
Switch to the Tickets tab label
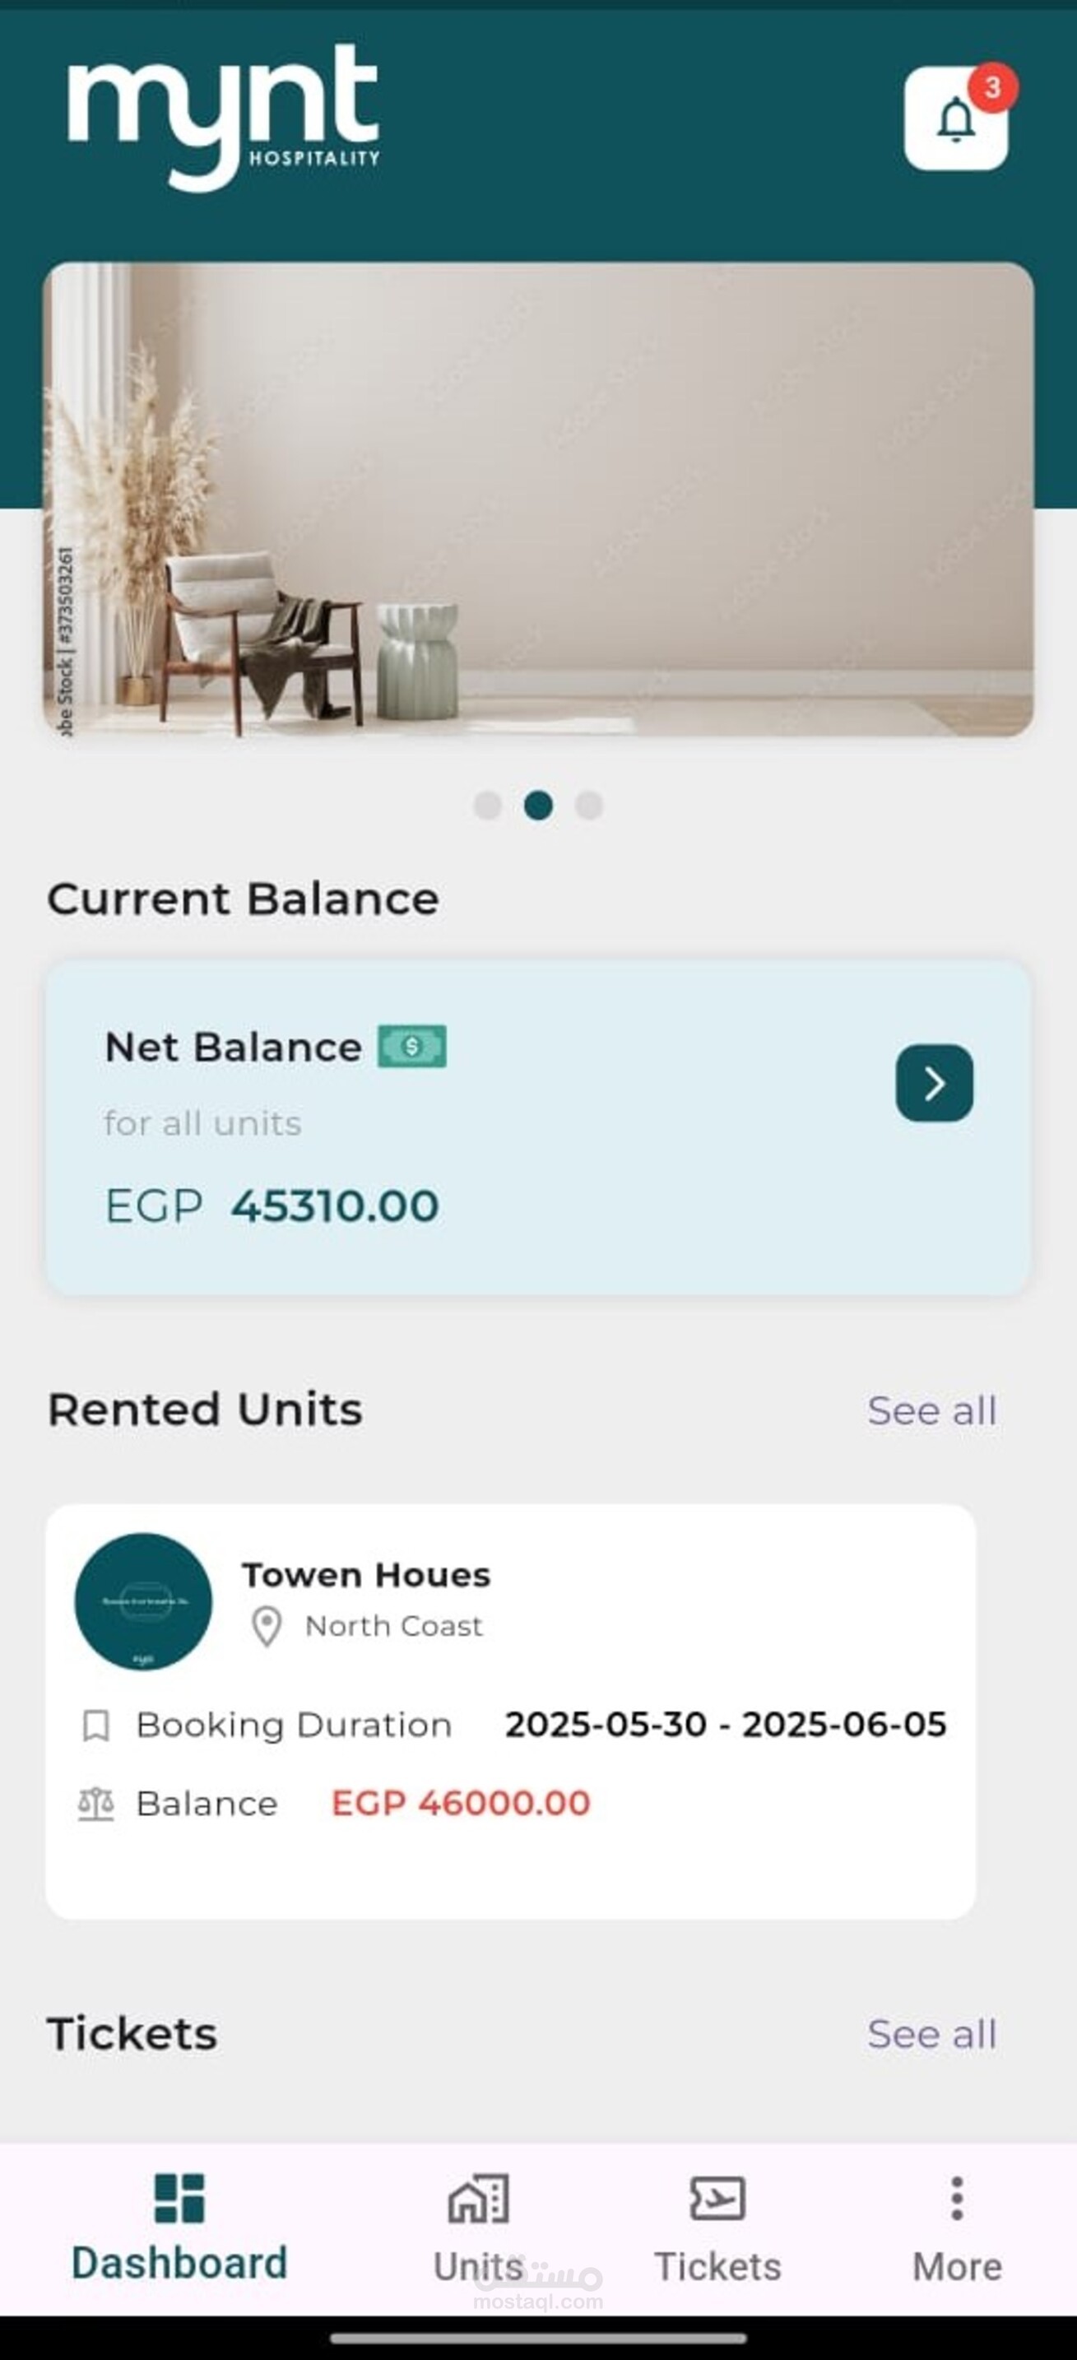(717, 2266)
